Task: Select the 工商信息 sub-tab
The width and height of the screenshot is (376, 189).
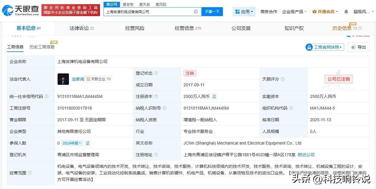Action: pos(15,47)
